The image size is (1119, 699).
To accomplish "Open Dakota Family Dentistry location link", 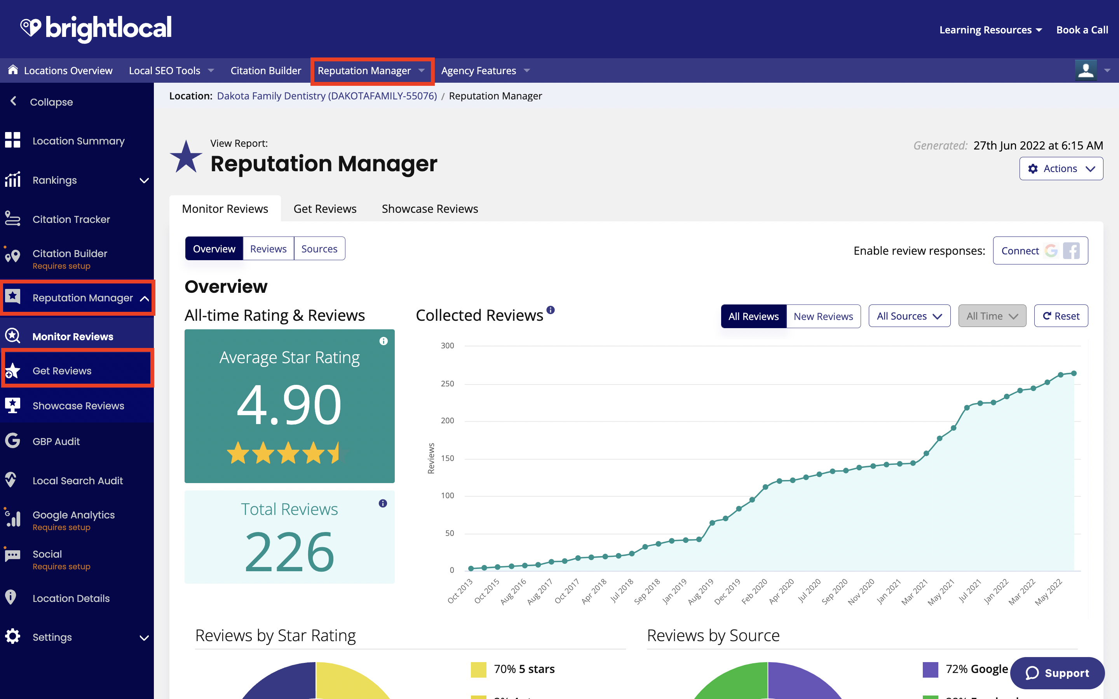I will point(327,96).
